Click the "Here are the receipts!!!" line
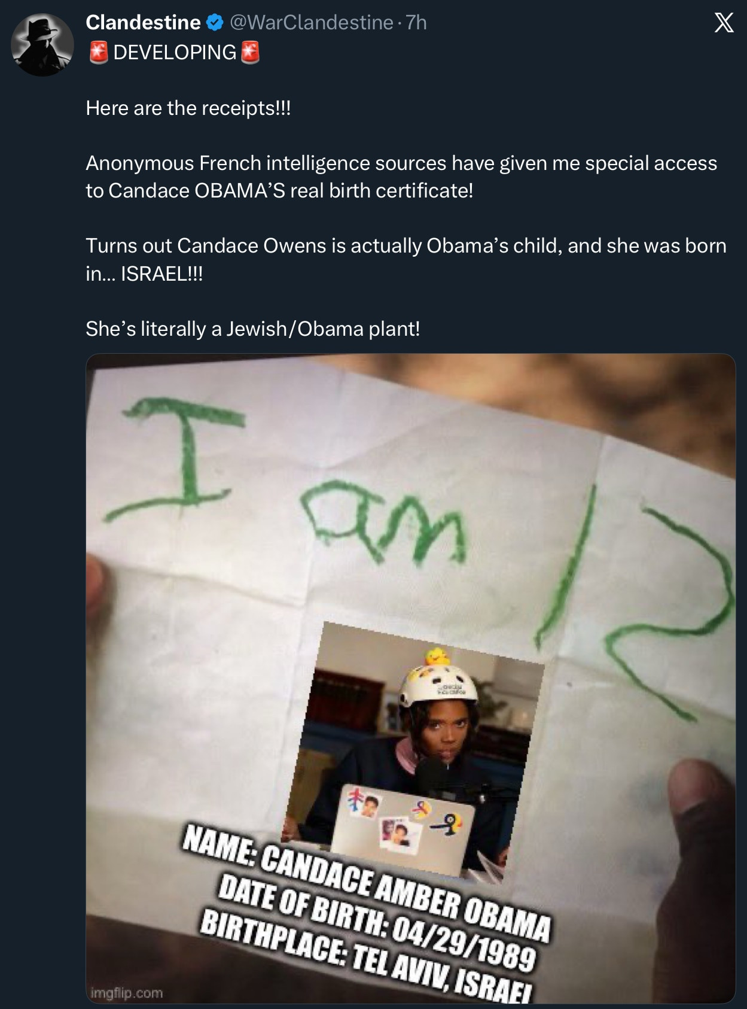747x1009 pixels. pyautogui.click(x=188, y=108)
